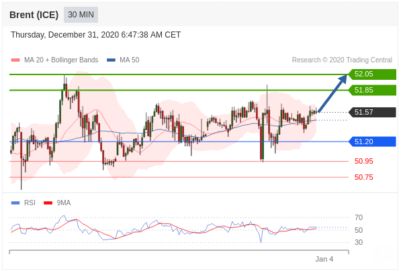The width and height of the screenshot is (401, 271).
Task: Click the RSI 30 level label
Action: click(359, 242)
